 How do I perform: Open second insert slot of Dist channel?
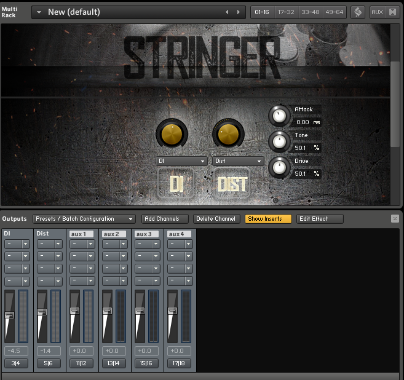pyautogui.click(x=50, y=256)
